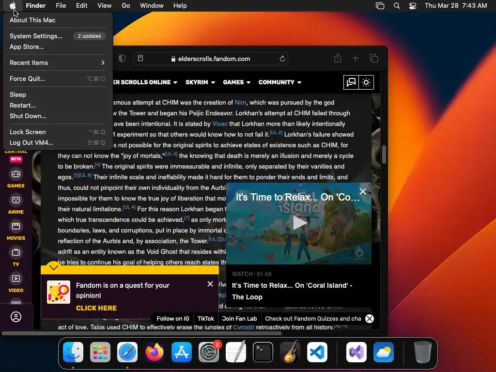Open Spotlight search icon
The height and width of the screenshot is (372, 496).
click(397, 6)
